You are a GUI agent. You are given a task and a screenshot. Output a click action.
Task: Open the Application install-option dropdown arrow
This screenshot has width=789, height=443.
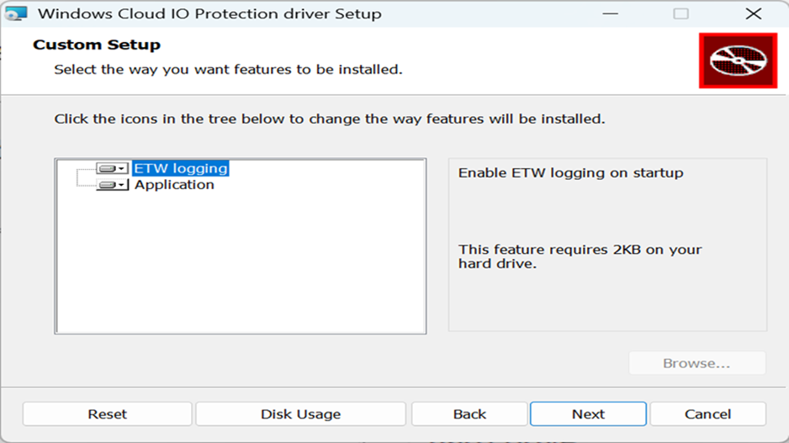click(x=123, y=185)
